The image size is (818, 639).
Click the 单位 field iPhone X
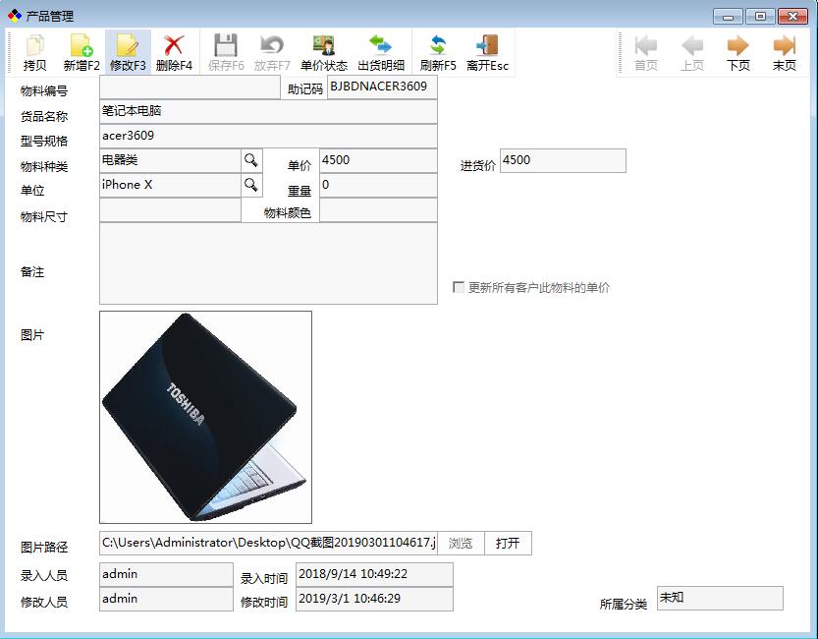pyautogui.click(x=170, y=185)
